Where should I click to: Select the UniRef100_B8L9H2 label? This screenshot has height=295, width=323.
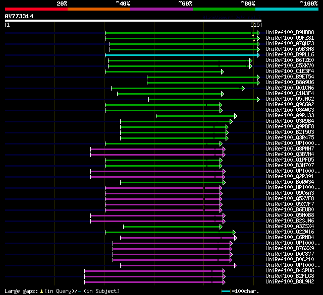click(x=290, y=282)
